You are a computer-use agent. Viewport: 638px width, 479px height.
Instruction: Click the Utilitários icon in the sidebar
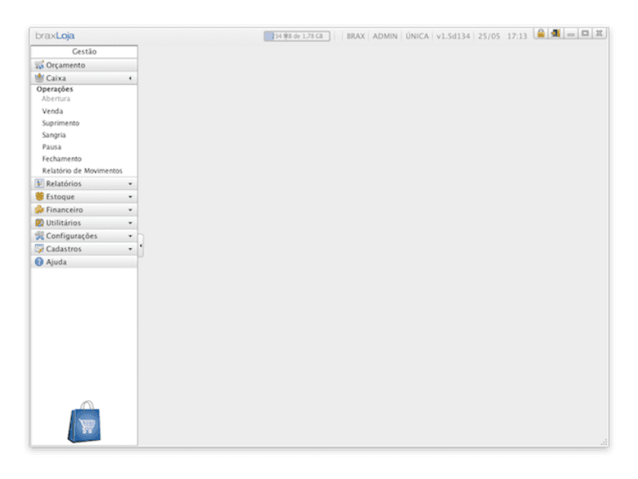[39, 223]
